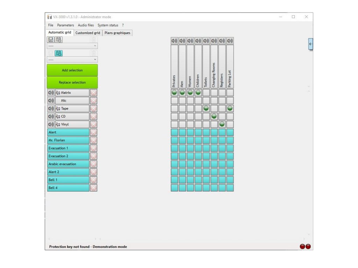Expand the second dropdown below the calendar icon
358x268 pixels.
72,60
